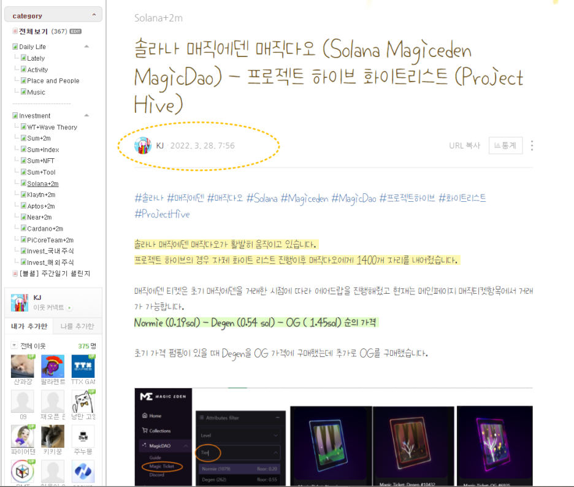Click author name KJ in post header
This screenshot has width=574, height=487.
tap(159, 146)
